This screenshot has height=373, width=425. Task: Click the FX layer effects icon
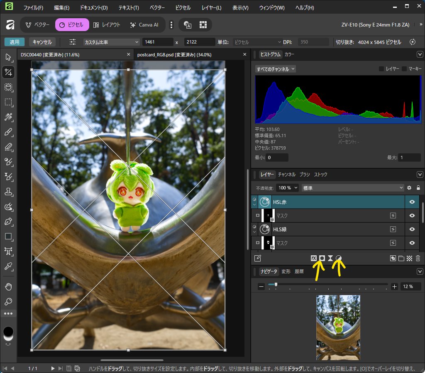pos(314,258)
